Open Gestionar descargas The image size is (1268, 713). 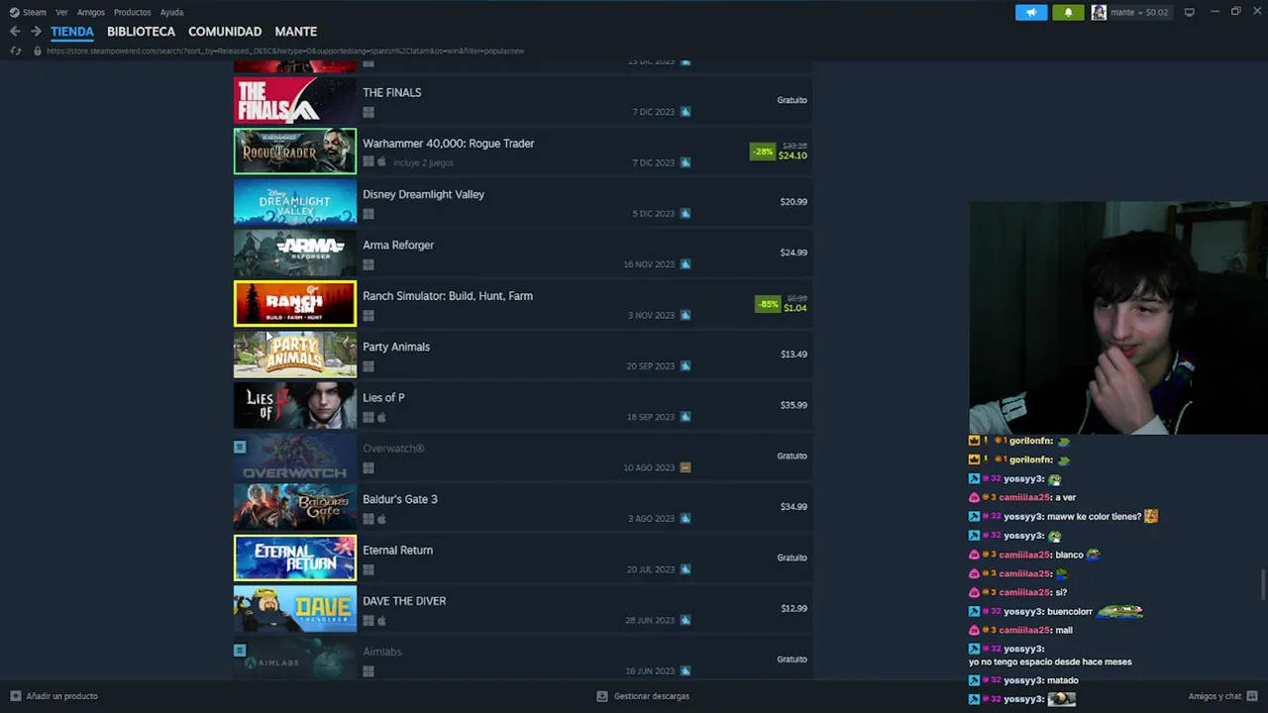click(643, 696)
